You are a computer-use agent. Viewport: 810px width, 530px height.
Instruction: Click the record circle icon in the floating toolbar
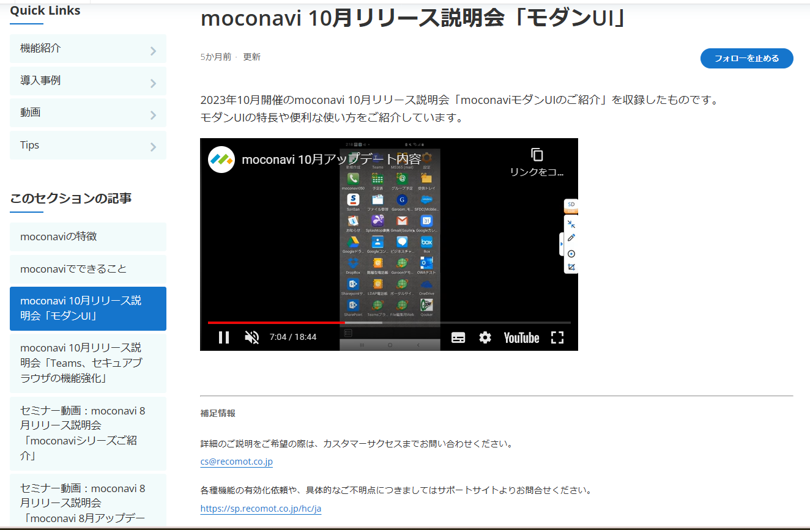(571, 253)
